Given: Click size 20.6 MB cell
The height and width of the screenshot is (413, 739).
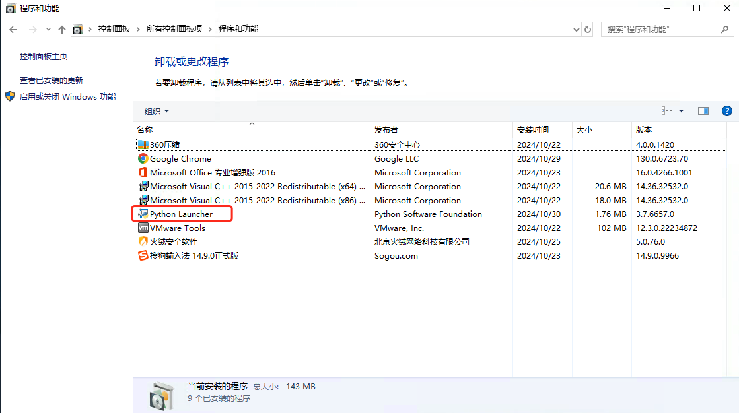Looking at the screenshot, I should click(610, 187).
